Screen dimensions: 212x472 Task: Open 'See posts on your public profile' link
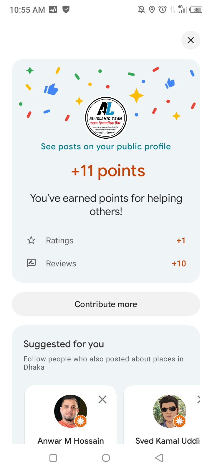(106, 147)
